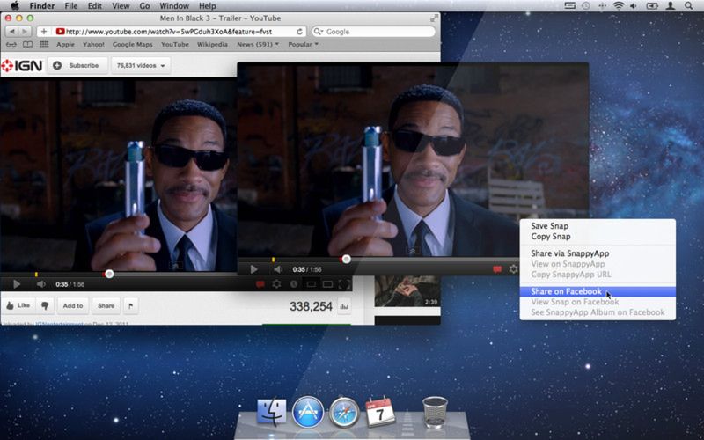Screen dimensions: 704x440
Task: Choose Save Snap in the context menu
Action: click(550, 226)
